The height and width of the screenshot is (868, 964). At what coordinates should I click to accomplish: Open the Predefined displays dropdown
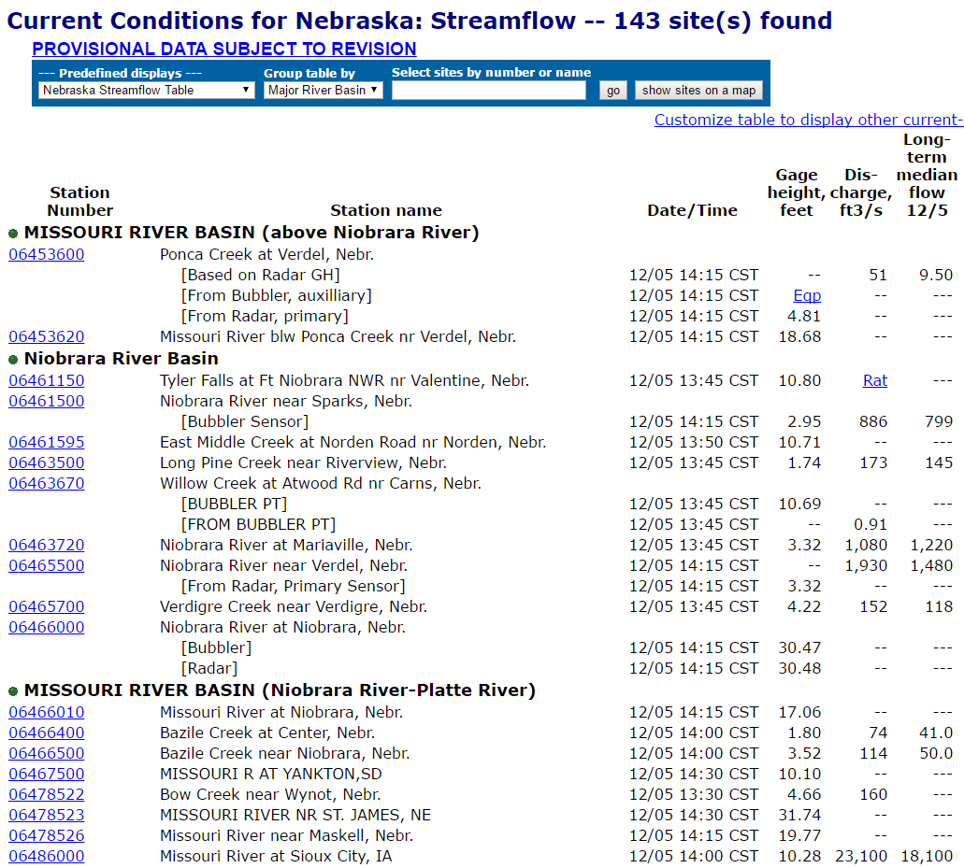[x=145, y=90]
